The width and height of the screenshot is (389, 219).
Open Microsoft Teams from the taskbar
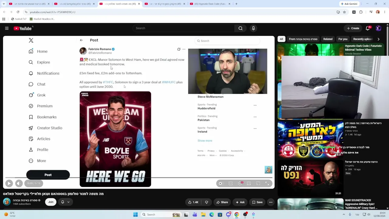pos(195,214)
